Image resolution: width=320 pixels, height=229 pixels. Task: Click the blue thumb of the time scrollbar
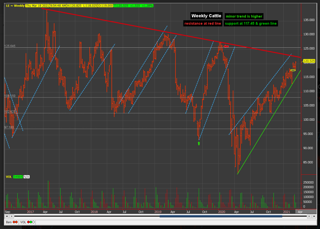pyautogui.click(x=221, y=216)
